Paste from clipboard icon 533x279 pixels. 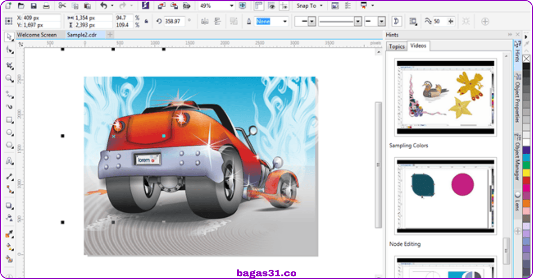[x=87, y=6]
